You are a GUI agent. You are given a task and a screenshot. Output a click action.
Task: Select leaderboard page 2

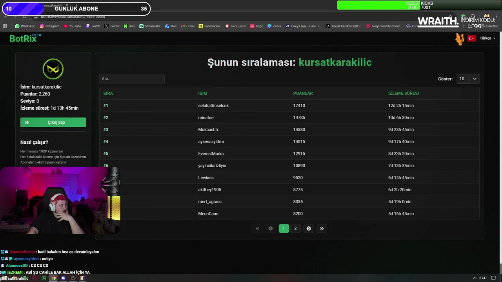(x=295, y=228)
